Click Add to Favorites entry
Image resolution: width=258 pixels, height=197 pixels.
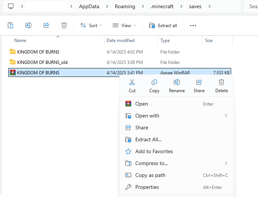pos(154,151)
